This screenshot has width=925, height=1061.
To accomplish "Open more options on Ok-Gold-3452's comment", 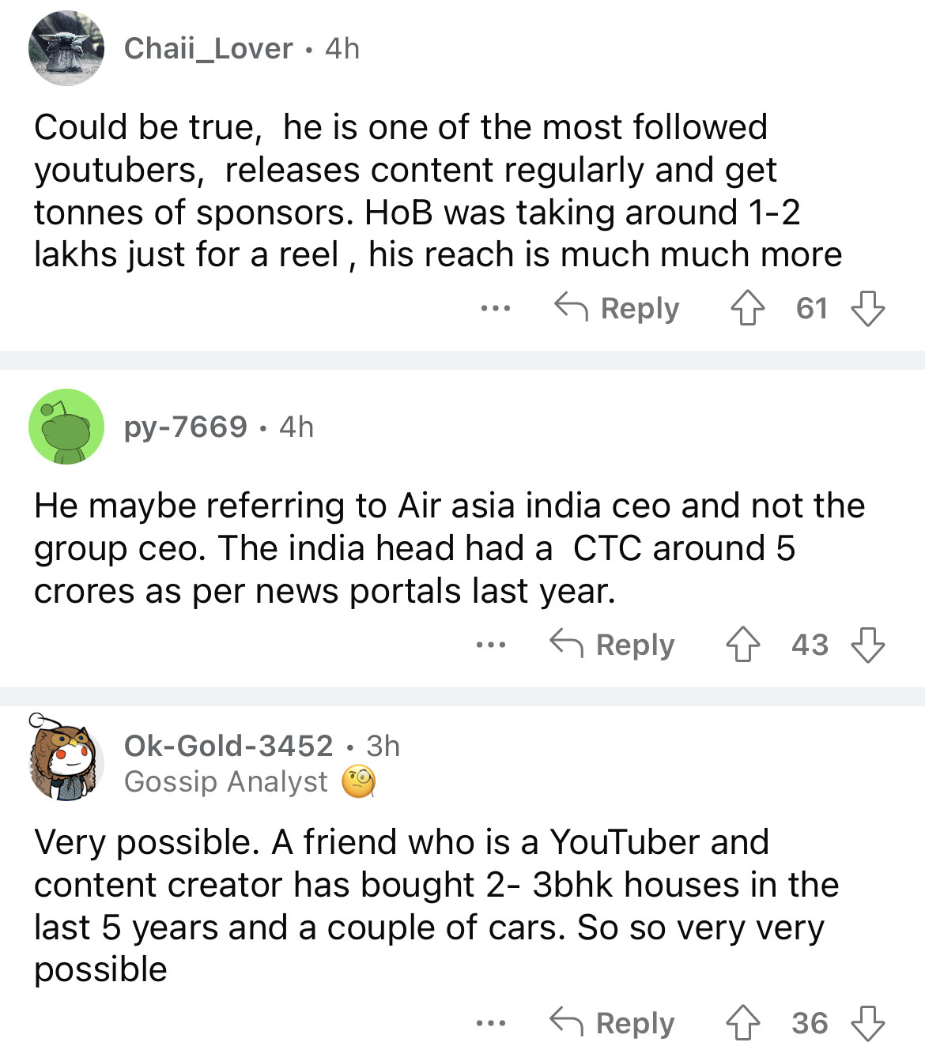I will pyautogui.click(x=491, y=1023).
